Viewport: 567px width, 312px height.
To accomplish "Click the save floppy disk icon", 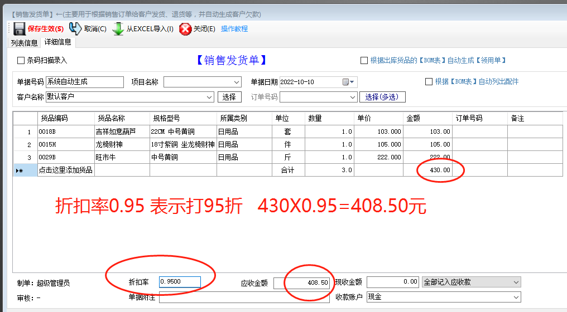I will [x=20, y=29].
